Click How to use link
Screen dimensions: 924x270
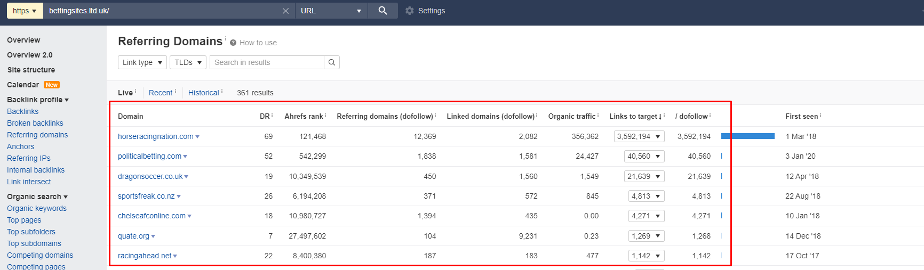pyautogui.click(x=258, y=43)
